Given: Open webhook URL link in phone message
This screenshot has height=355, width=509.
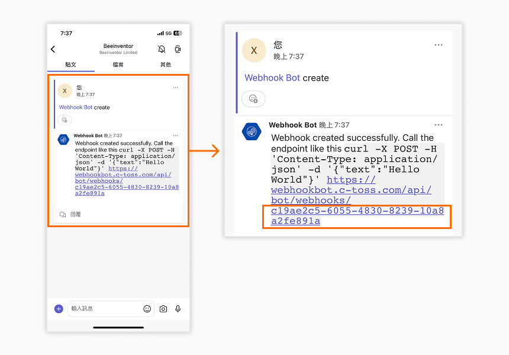Looking at the screenshot, I should (127, 180).
